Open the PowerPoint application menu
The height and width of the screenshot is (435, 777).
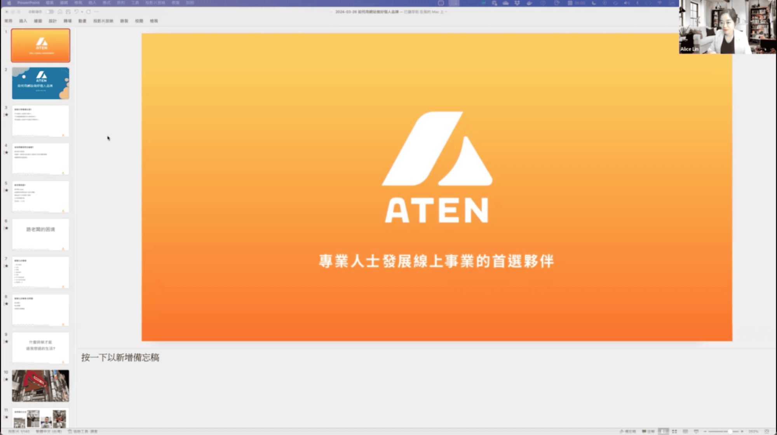[28, 3]
